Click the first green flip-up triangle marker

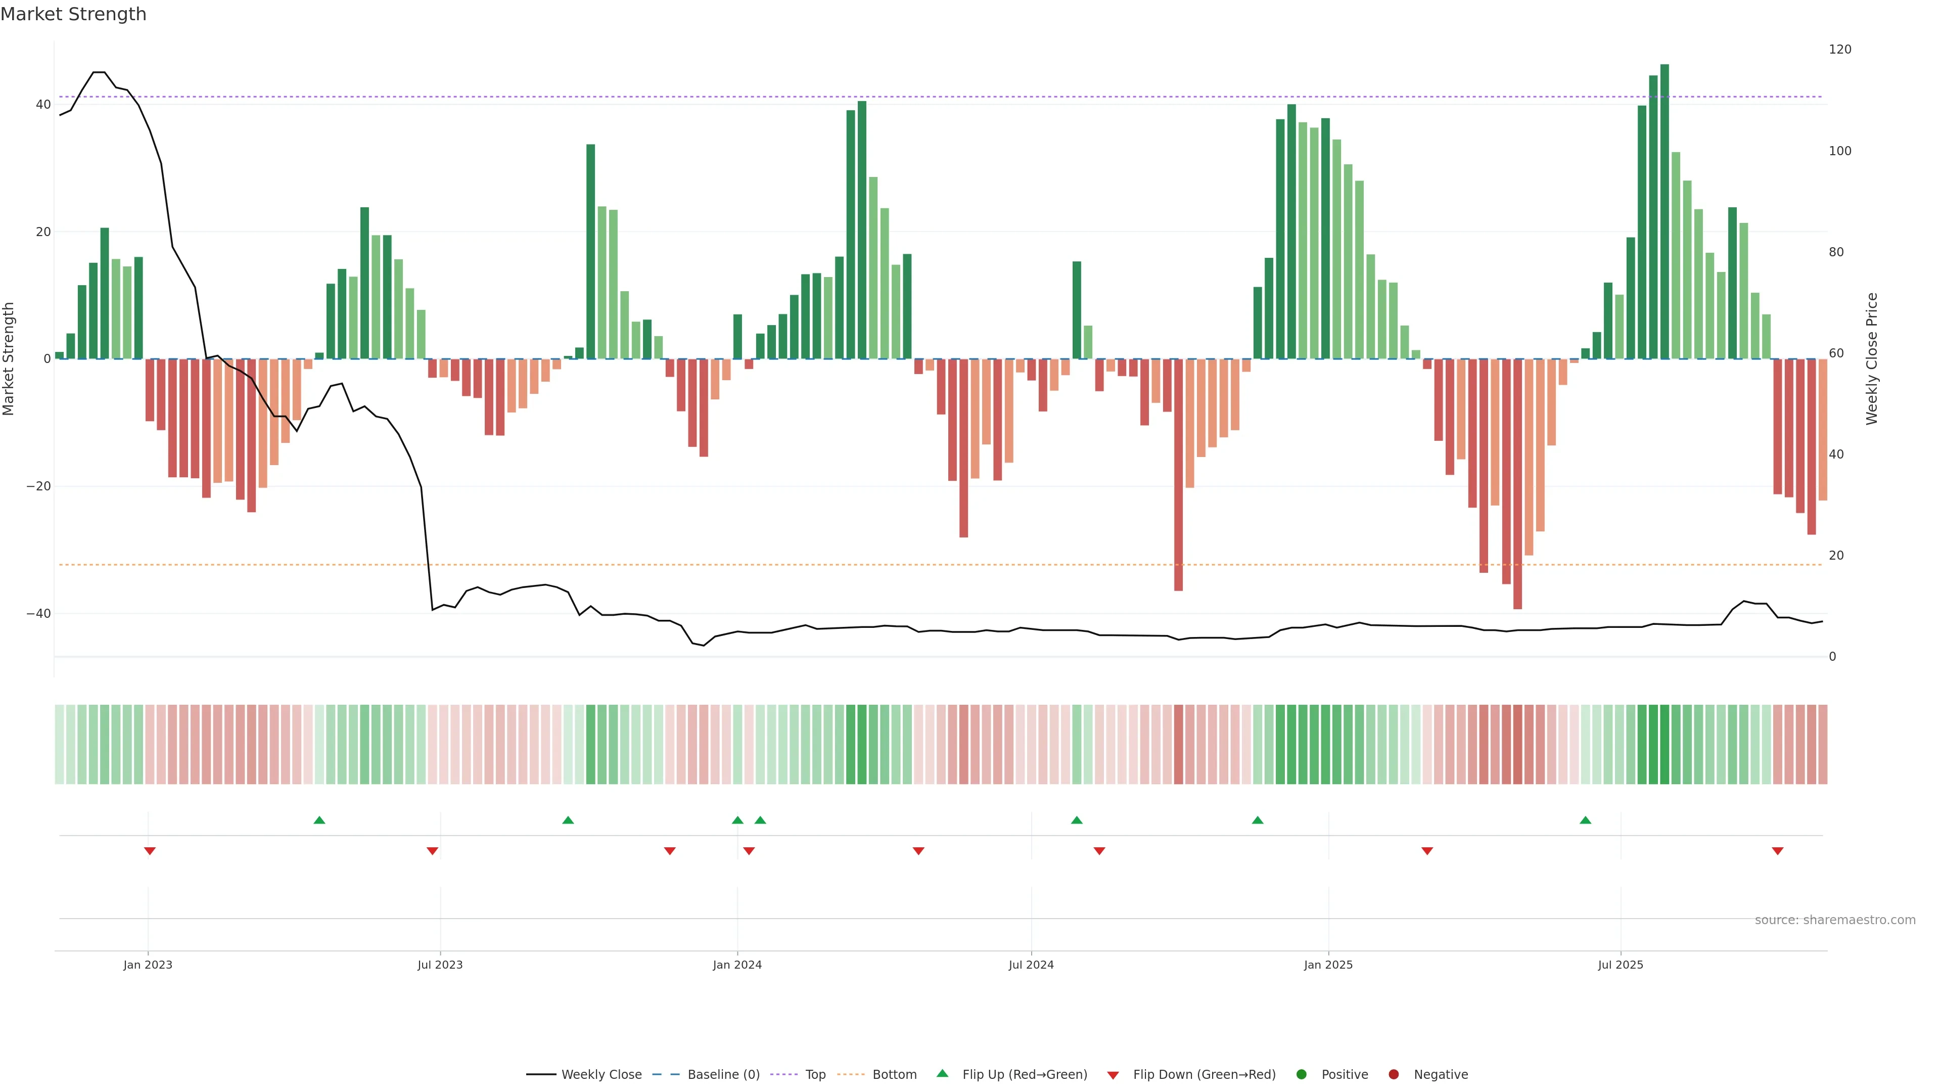pos(319,820)
